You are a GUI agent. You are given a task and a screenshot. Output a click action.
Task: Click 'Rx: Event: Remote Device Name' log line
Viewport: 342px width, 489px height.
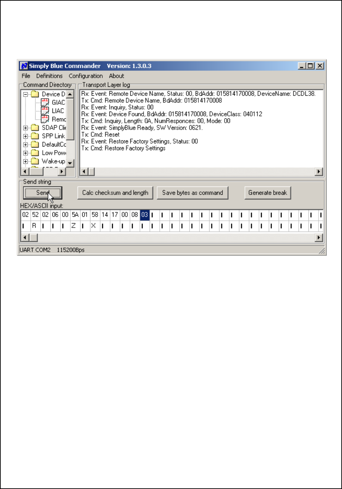coord(198,94)
